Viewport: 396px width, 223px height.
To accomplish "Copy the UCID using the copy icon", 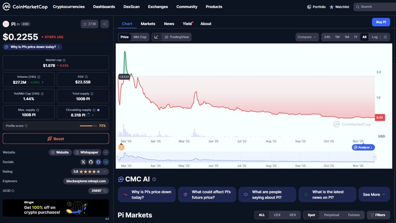I will pos(104,190).
